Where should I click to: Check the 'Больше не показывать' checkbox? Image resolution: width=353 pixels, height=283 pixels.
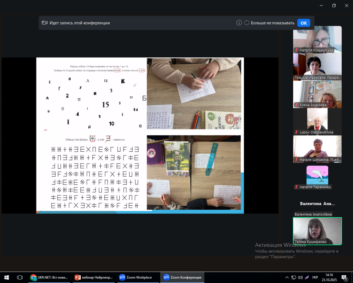coord(247,23)
